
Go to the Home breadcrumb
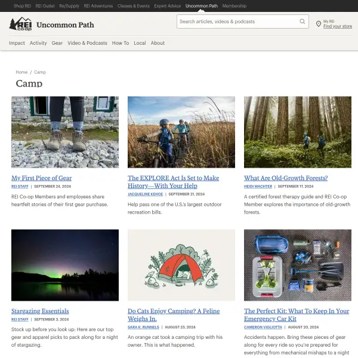pyautogui.click(x=21, y=72)
